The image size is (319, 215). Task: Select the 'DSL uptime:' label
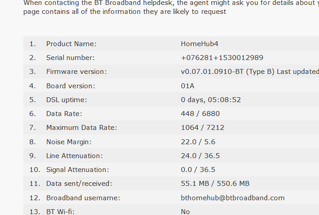click(66, 100)
